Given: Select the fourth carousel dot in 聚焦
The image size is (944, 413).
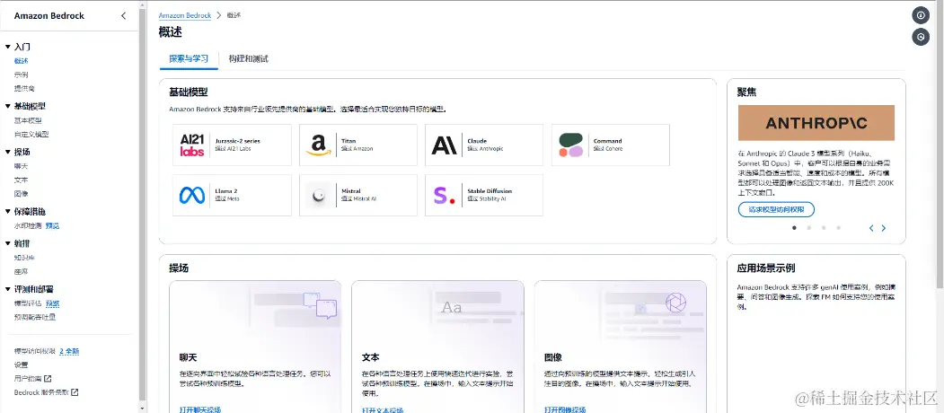Looking at the screenshot, I should click(x=838, y=227).
